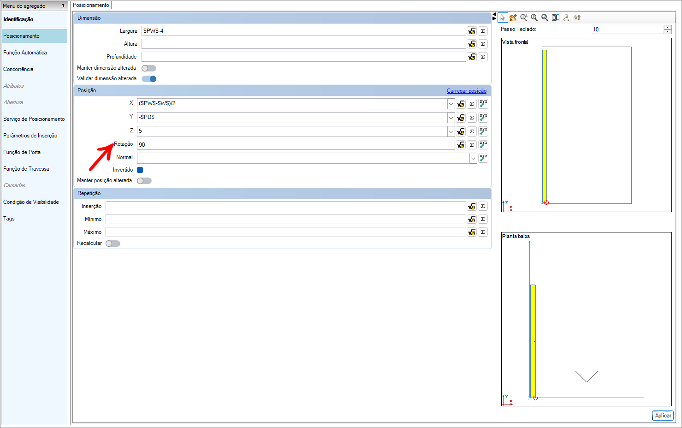682x428 pixels.
Task: Toggle Manter posição alterada switch
Action: [x=144, y=181]
